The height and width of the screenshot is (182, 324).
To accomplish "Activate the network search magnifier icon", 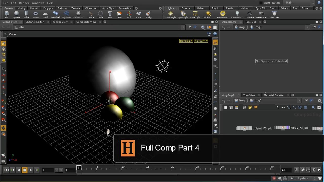I will 313,107.
